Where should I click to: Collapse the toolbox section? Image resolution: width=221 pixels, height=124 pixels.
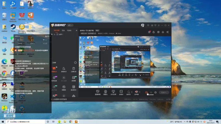tap(75, 63)
